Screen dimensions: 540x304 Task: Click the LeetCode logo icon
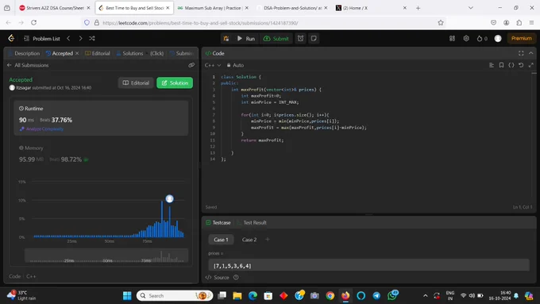[11, 38]
